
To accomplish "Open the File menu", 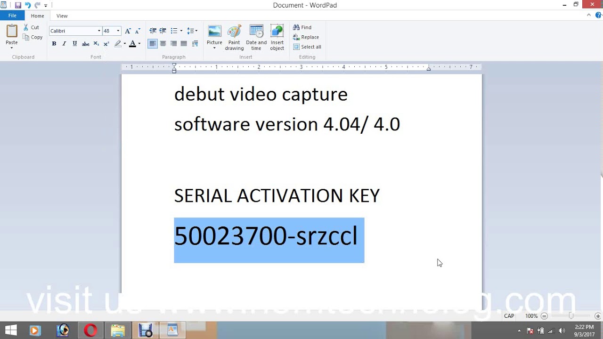I will 12,16.
